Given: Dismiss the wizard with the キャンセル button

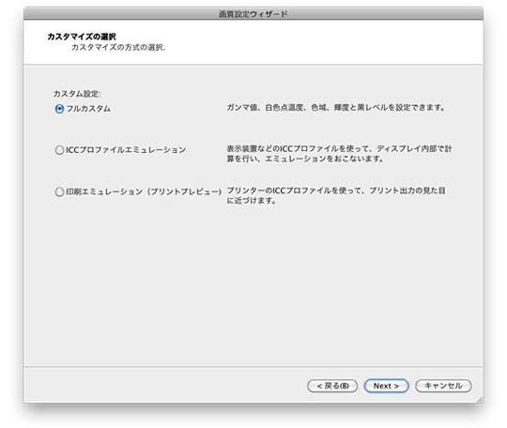Looking at the screenshot, I should click(443, 386).
